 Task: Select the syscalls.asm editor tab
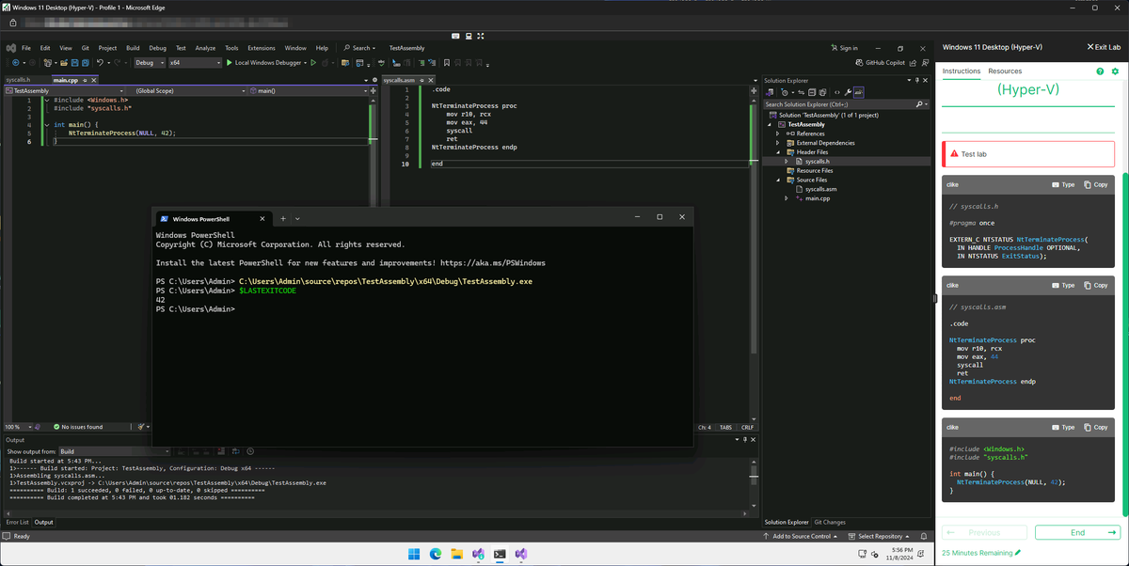(401, 80)
